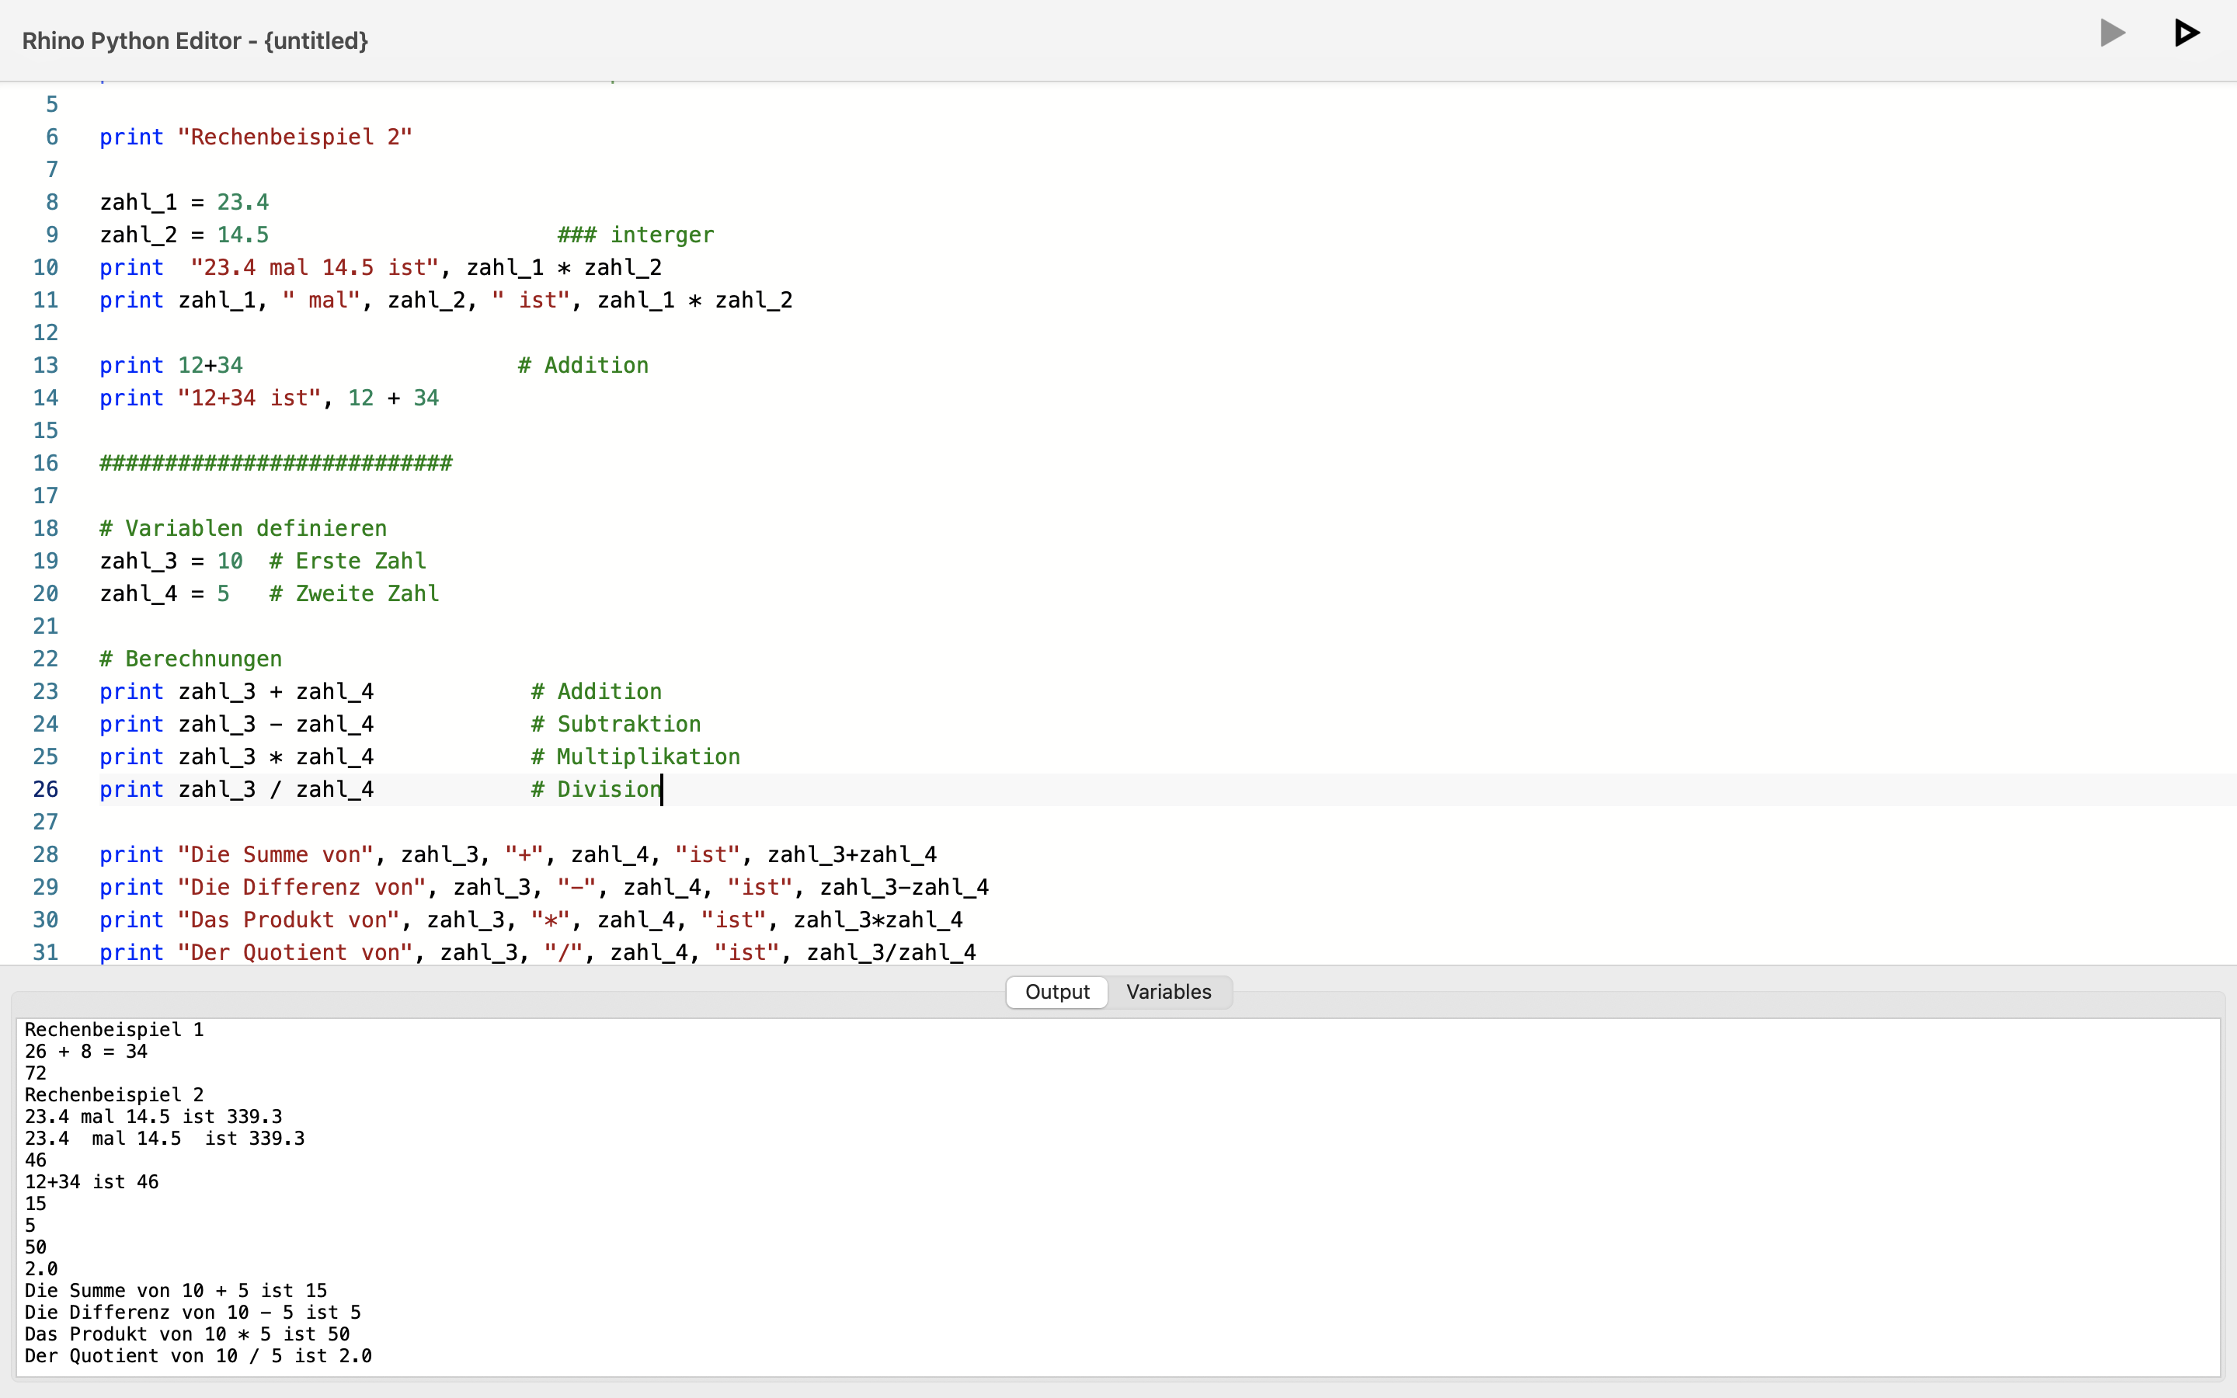Click output line 'Das Produkt von 10 * 5 ist 50'

tap(186, 1334)
